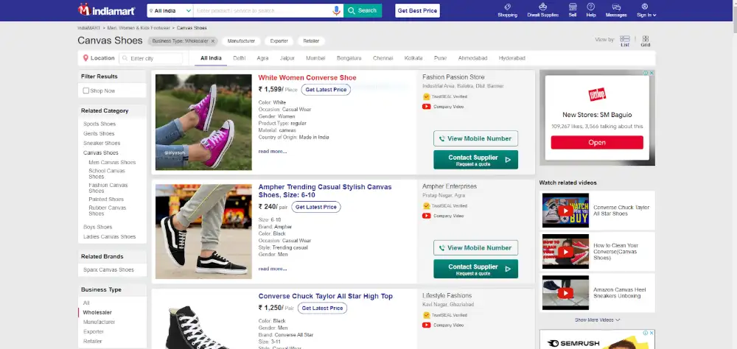Select the Bengaluru location tab
Viewport: 737px width, 349px height.
[349, 58]
